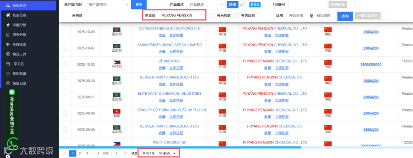The width and height of the screenshot is (413, 158).
Task: Open OCTAGON FIBRES & CHEMICALS LTD link
Action: pos(169,29)
